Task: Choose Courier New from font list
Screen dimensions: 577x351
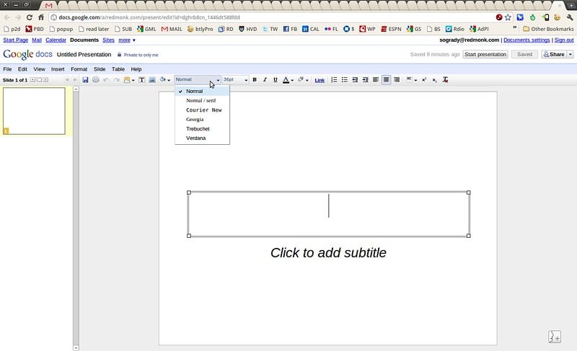Action: [203, 110]
